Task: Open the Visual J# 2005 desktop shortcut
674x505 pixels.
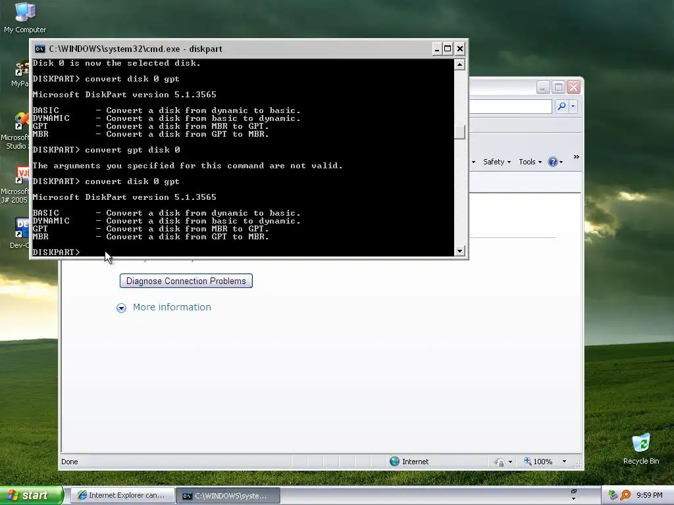Action: coord(16,185)
